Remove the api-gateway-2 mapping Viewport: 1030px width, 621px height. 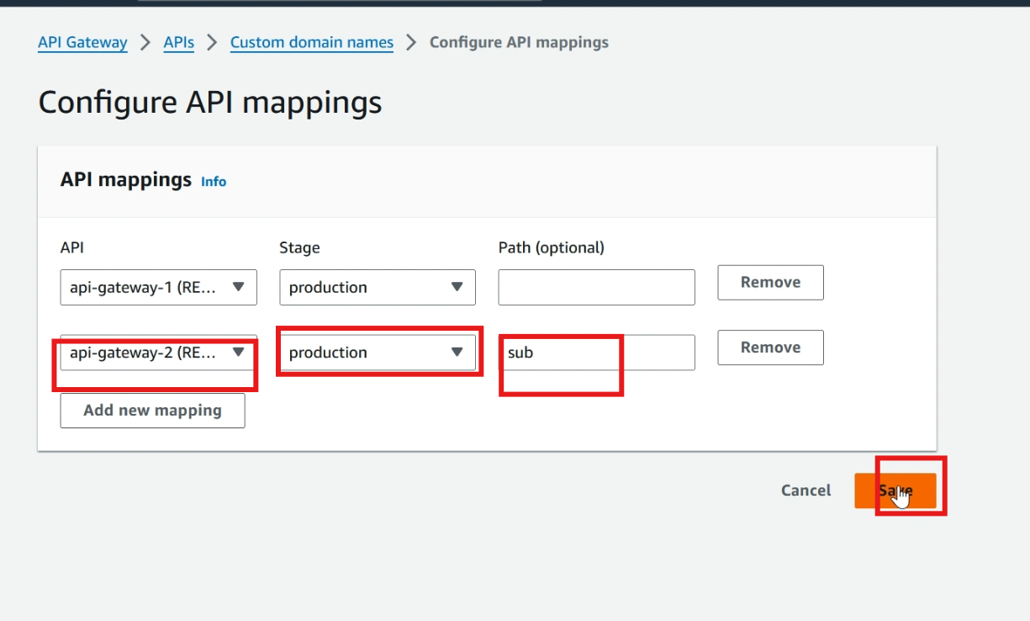click(x=770, y=348)
